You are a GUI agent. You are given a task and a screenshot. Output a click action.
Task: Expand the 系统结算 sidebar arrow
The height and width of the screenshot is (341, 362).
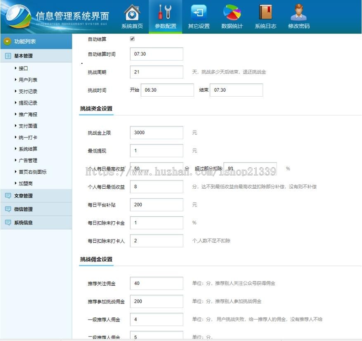pyautogui.click(x=15, y=149)
